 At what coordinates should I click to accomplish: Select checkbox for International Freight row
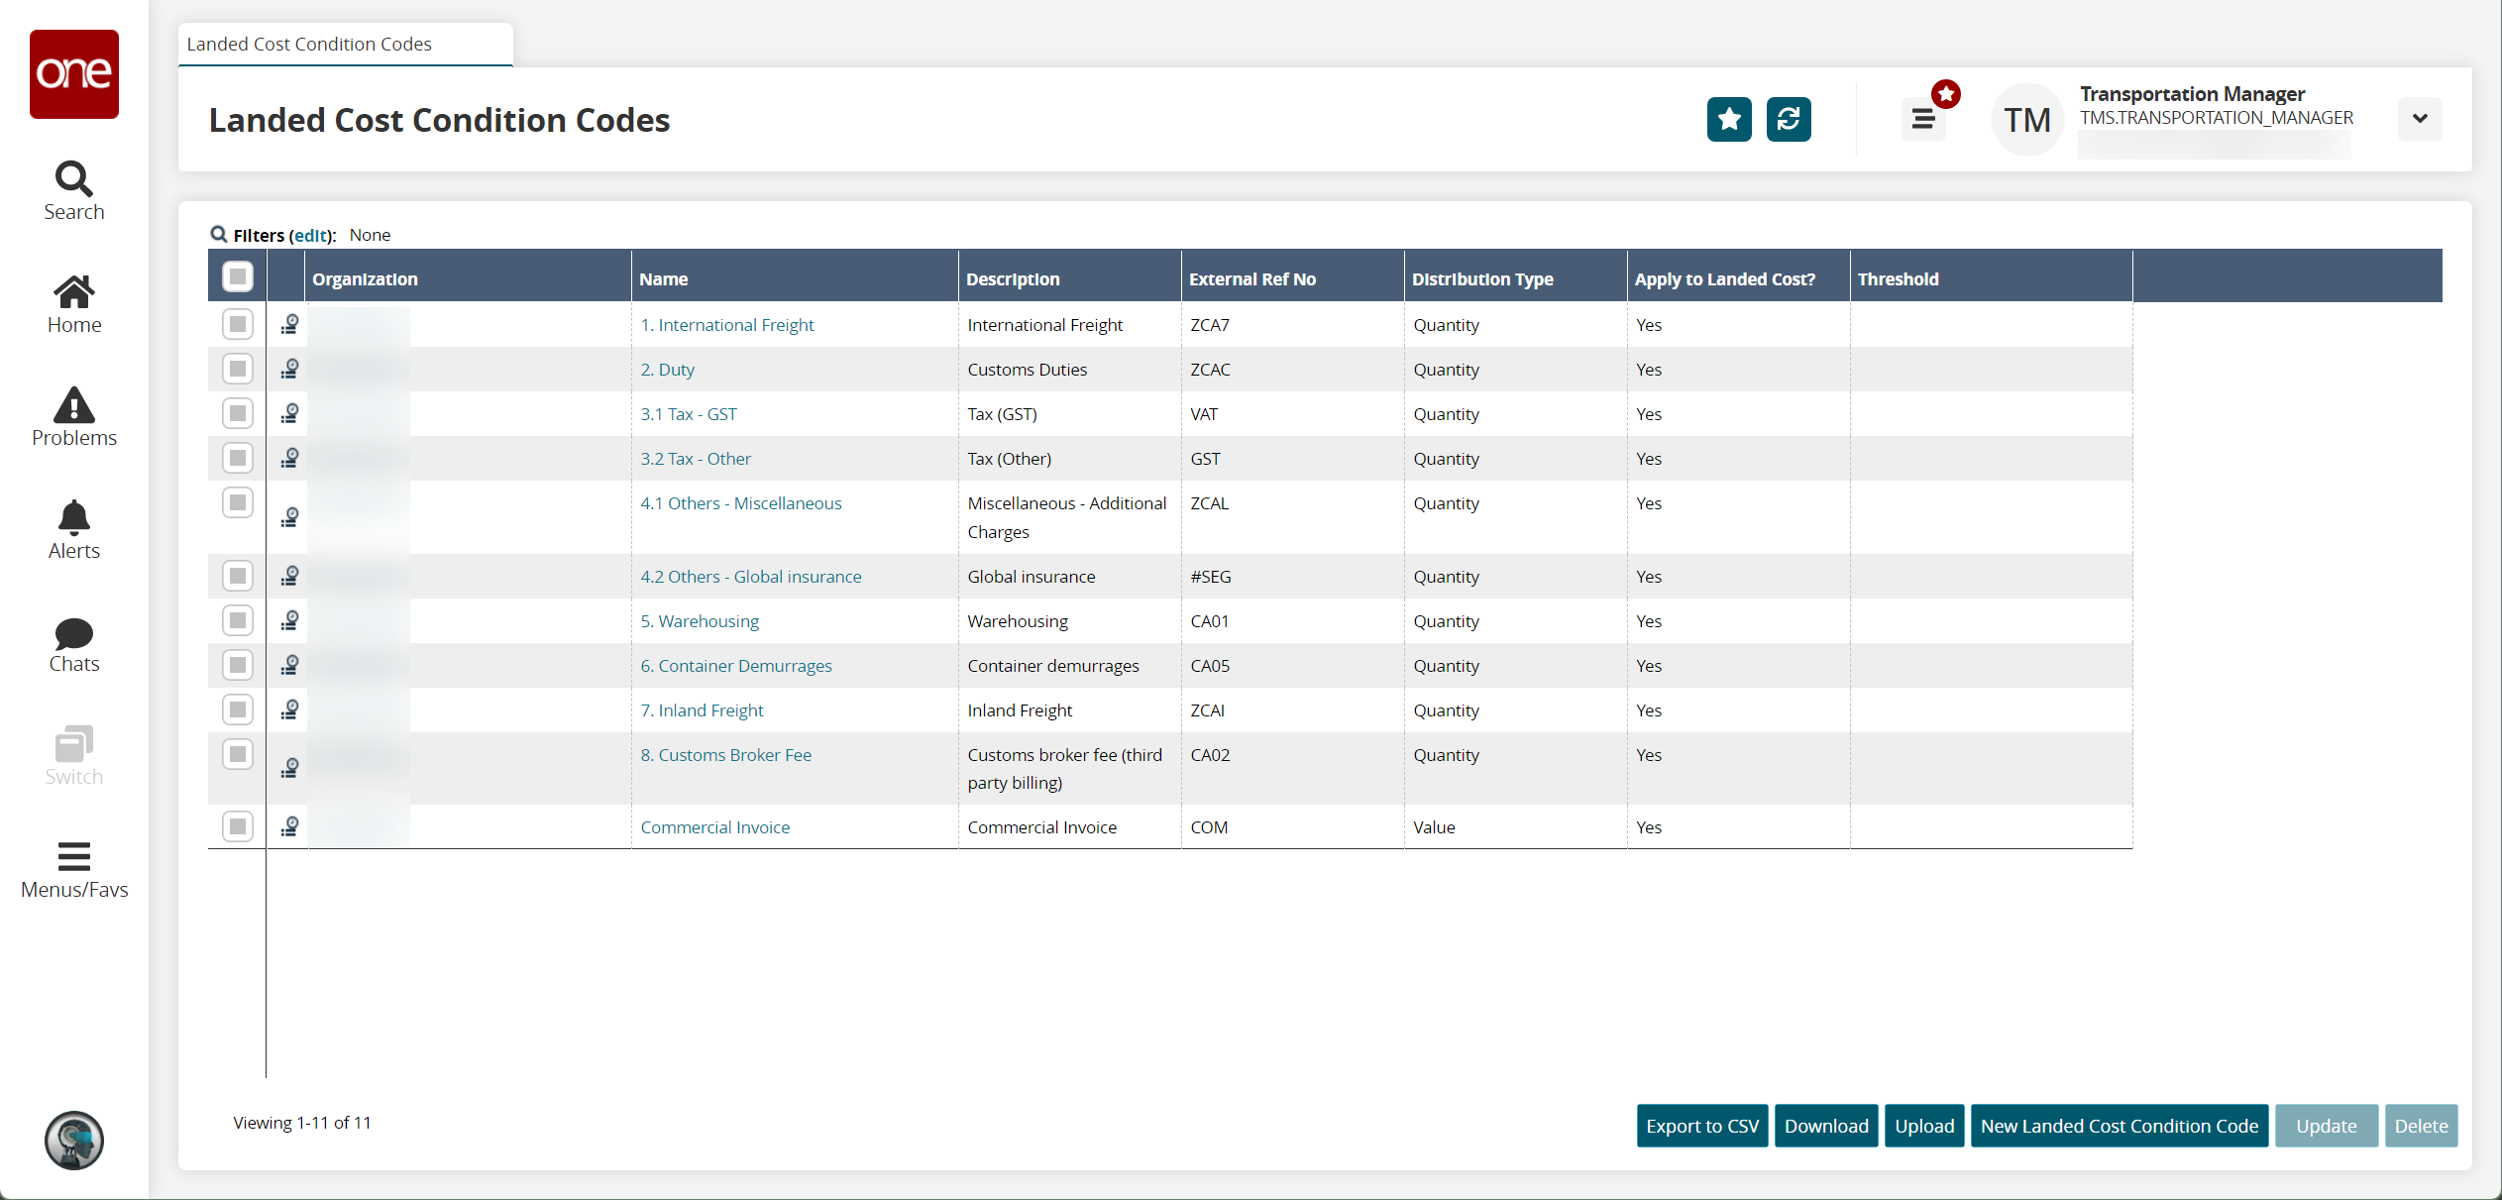point(236,326)
